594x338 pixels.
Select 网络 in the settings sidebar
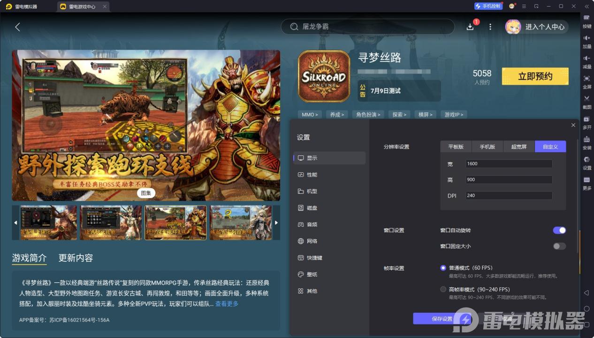tap(329, 241)
